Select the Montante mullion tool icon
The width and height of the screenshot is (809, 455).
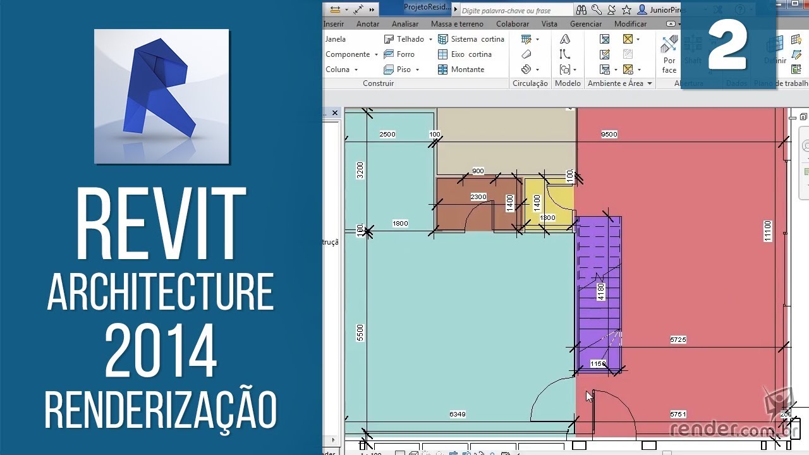[x=443, y=70]
